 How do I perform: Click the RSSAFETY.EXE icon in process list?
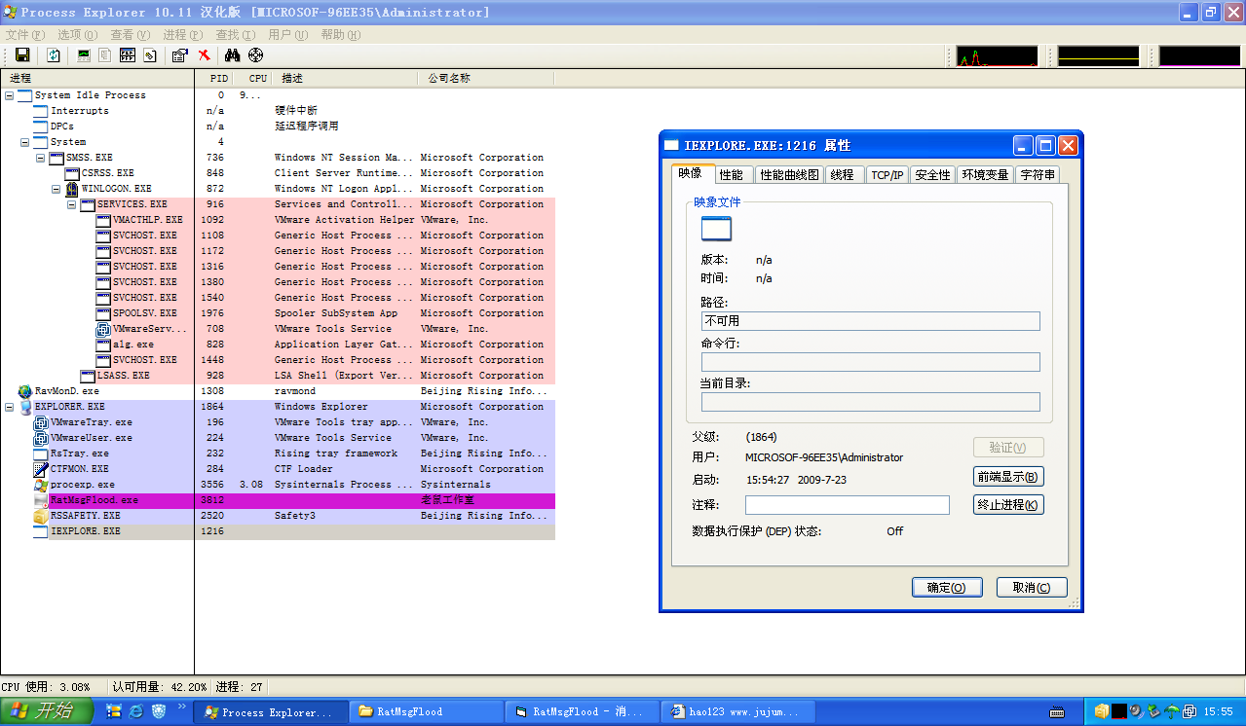coord(41,516)
